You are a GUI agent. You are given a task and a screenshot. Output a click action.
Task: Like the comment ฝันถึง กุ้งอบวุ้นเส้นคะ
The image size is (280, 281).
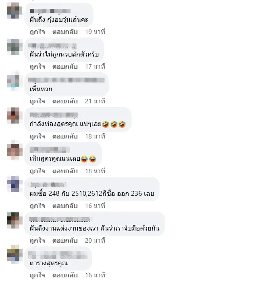pos(37,32)
